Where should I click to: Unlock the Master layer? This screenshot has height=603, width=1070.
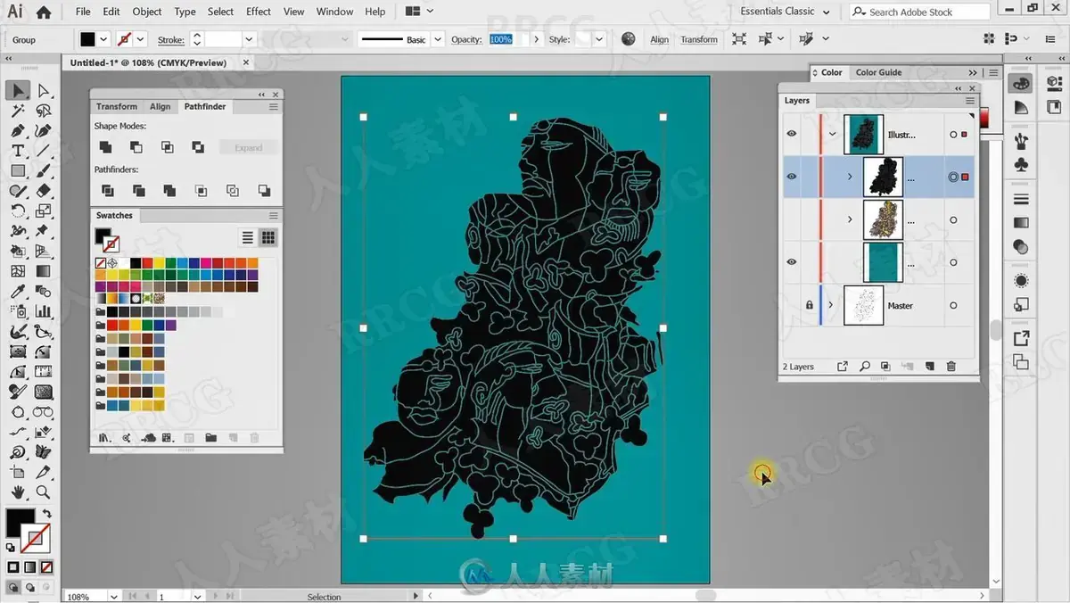click(810, 305)
